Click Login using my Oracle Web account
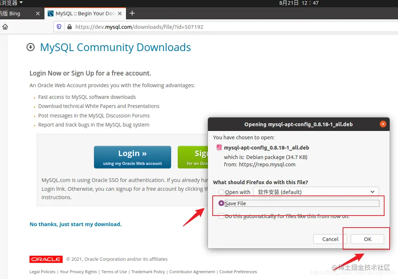 133,157
